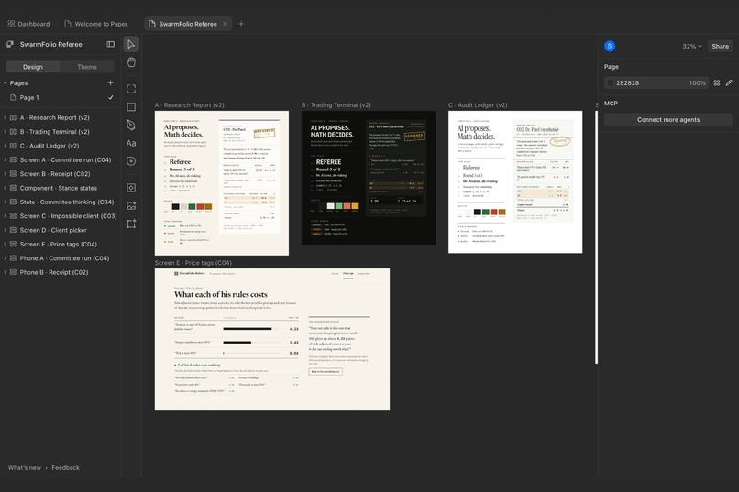The height and width of the screenshot is (492, 739).
Task: Select the Move (cursor) tool
Action: click(x=131, y=44)
